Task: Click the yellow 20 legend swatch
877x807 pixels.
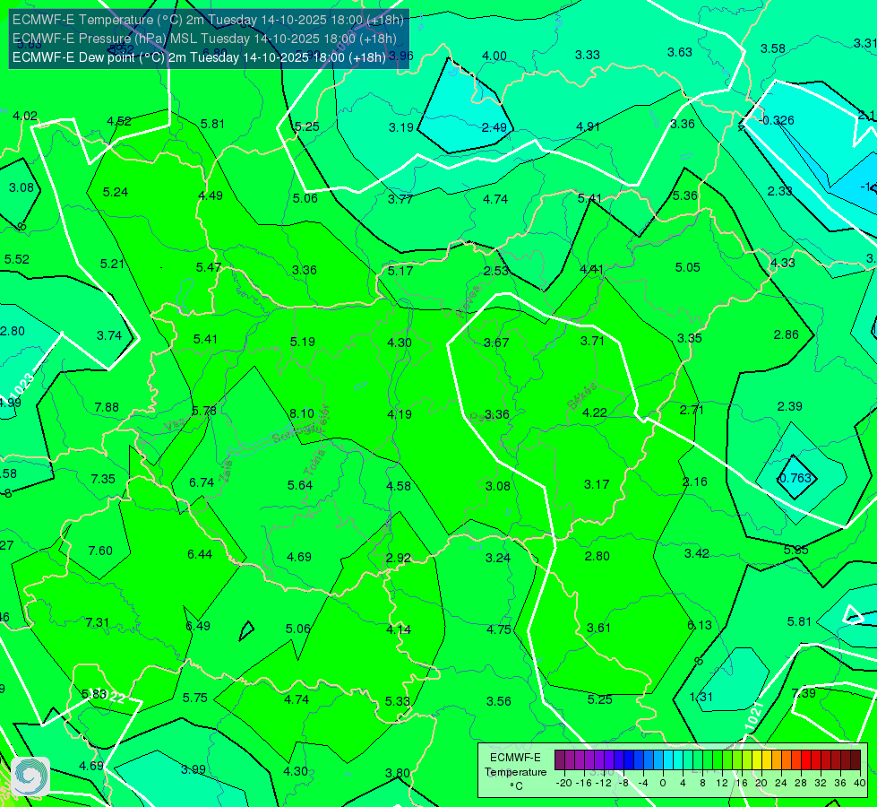Action: (757, 760)
